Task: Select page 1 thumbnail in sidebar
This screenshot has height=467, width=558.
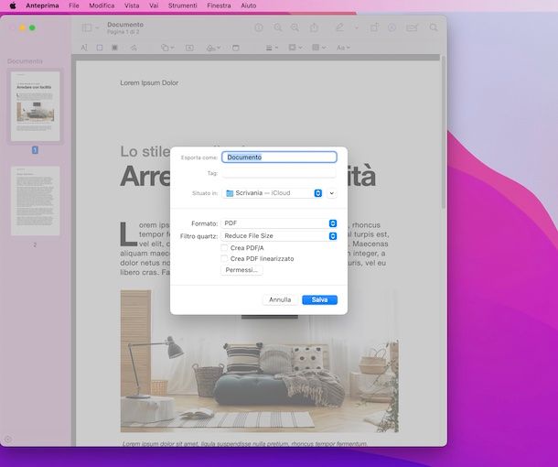Action: pos(35,106)
